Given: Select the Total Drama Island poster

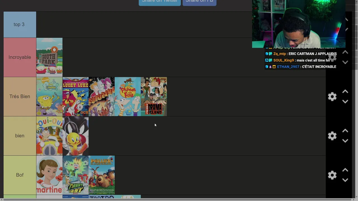Looking at the screenshot, I should click(x=154, y=97).
